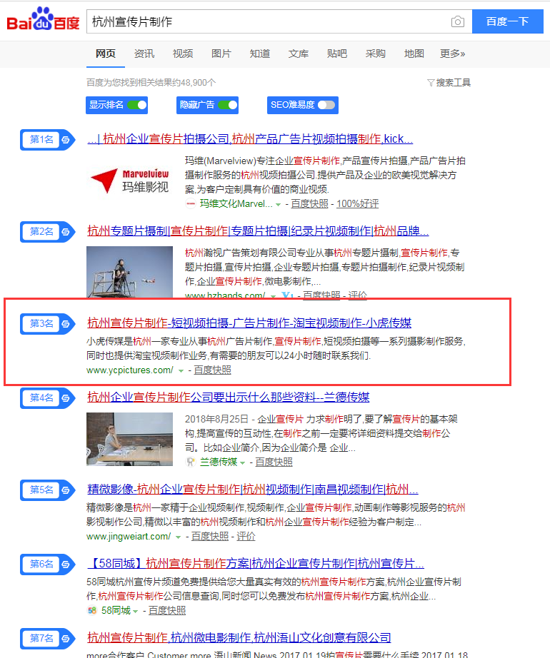Image resolution: width=550 pixels, height=658 pixels.
Task: Click the 58同城 site icon
Action: coord(92,611)
